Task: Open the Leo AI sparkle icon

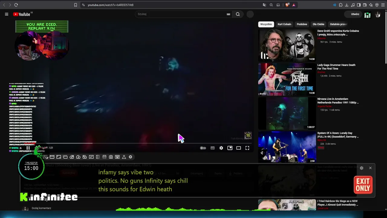Action: [x=371, y=5]
